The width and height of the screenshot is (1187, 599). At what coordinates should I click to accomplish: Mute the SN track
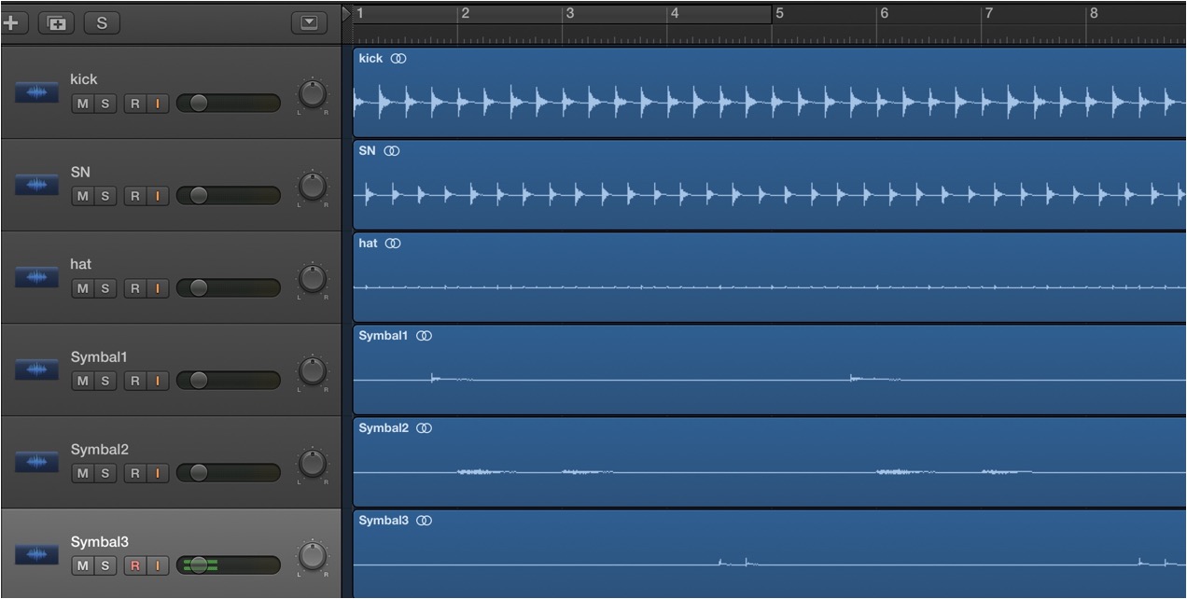[x=83, y=196]
